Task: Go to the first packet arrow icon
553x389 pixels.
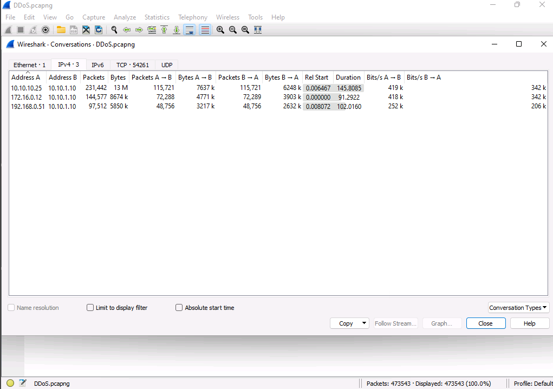Action: pyautogui.click(x=164, y=30)
